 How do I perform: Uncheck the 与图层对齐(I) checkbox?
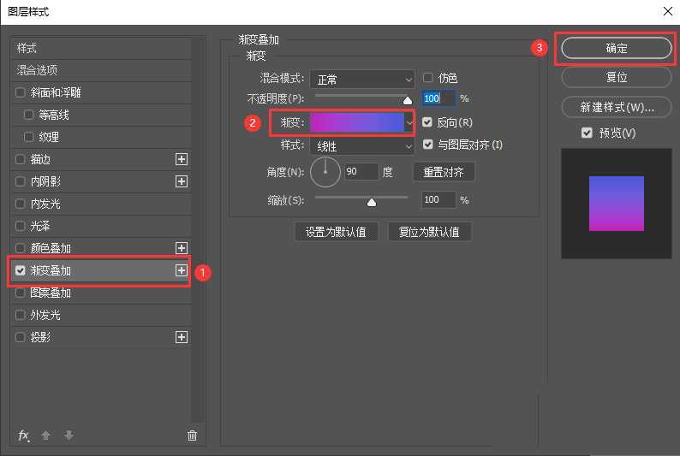pyautogui.click(x=427, y=145)
